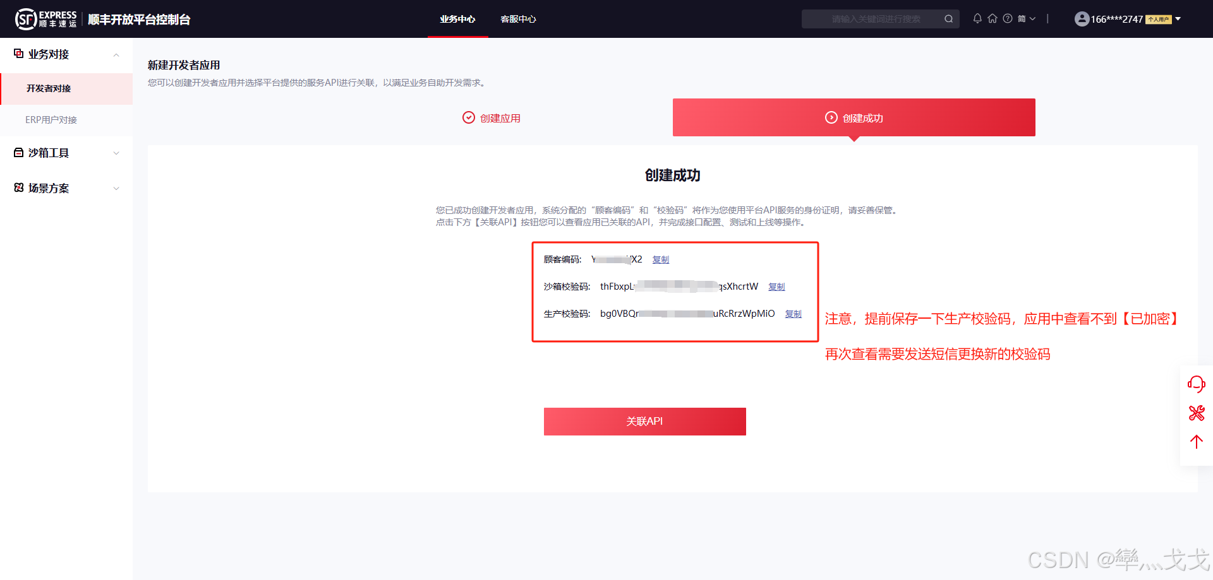Click the search magnifier icon
The image size is (1213, 580).
[948, 19]
